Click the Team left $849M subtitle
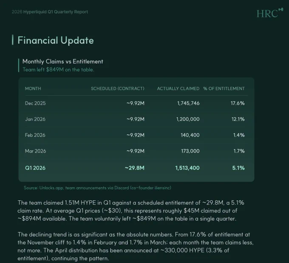Screen dimensions: 289x263 point(58,69)
